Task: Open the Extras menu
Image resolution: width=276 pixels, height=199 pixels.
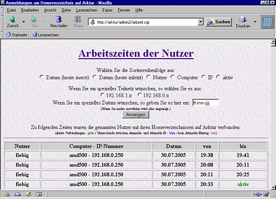Action: tap(107, 10)
